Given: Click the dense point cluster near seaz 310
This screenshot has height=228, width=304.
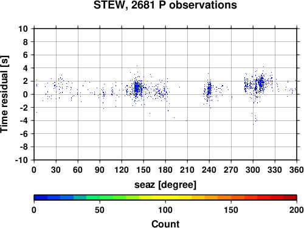Looking at the screenshot, I should pyautogui.click(x=261, y=83).
